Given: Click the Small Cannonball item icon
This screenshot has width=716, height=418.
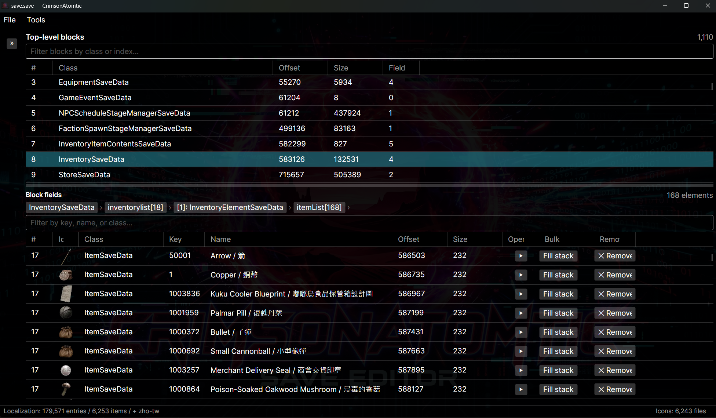Looking at the screenshot, I should coord(66,351).
